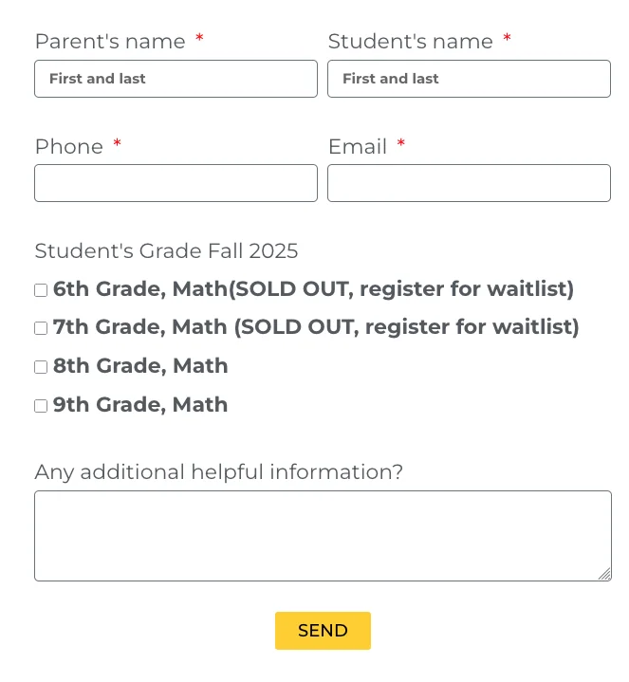The height and width of the screenshot is (682, 629).
Task: Click the "9th Grade, Math" label text
Action: (140, 405)
